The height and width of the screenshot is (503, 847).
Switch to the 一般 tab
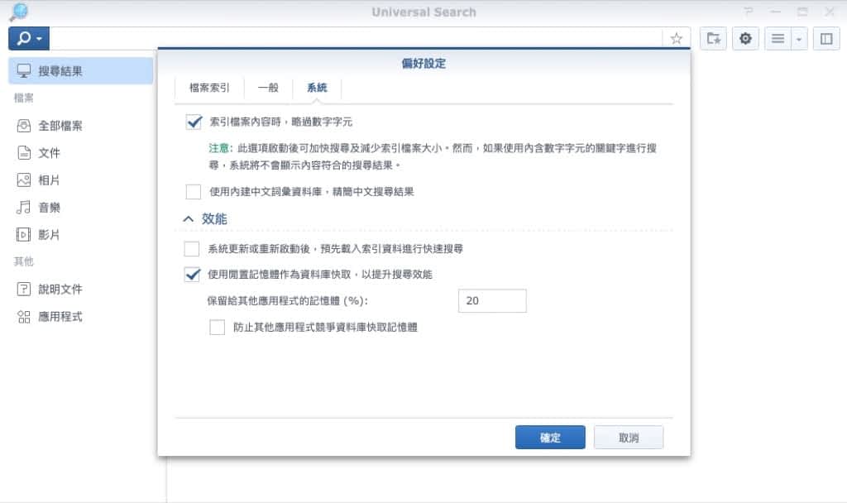268,88
